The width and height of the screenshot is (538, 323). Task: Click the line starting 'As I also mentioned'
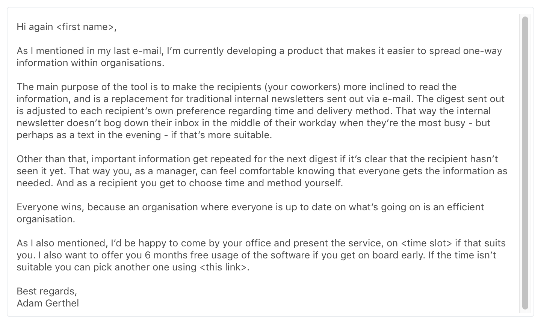pos(261,243)
